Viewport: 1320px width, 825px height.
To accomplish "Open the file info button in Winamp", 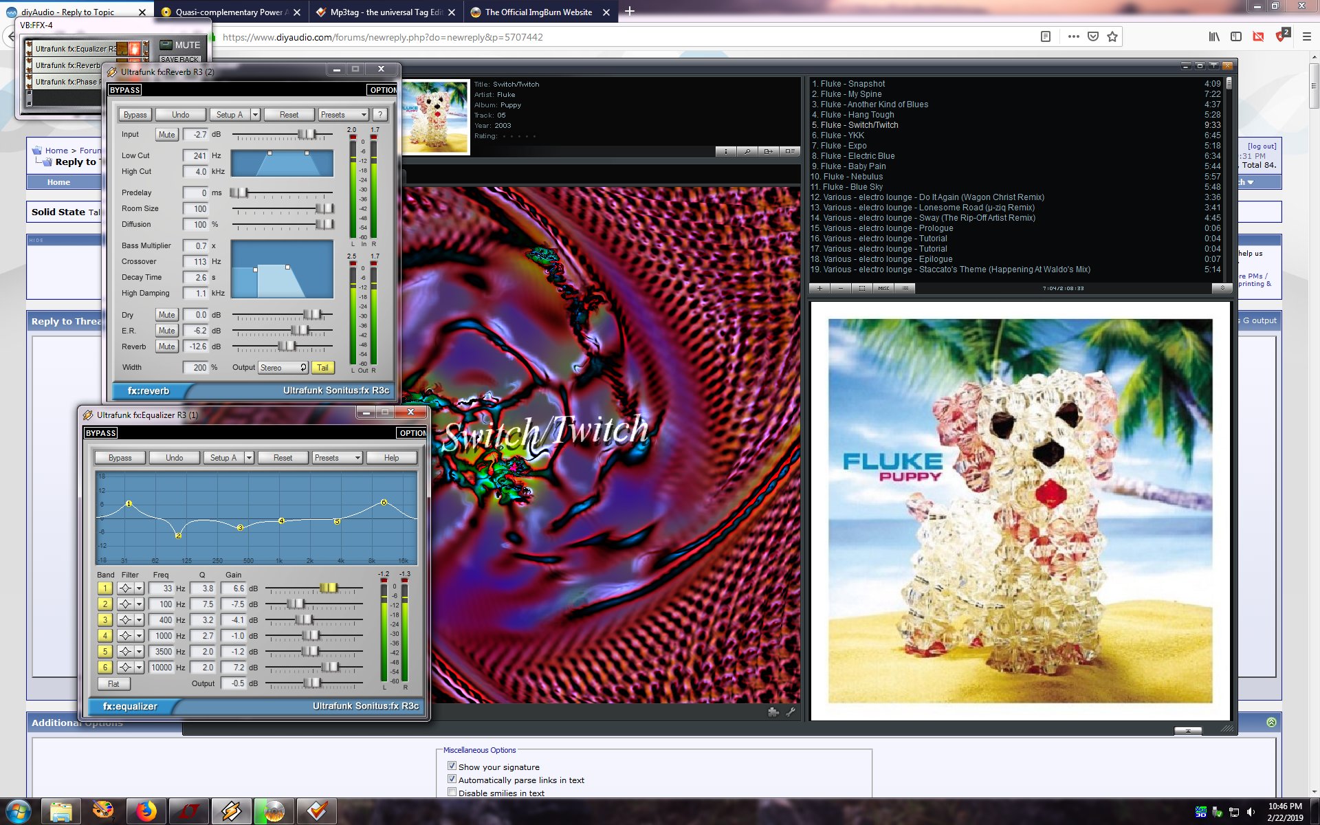I will coord(725,151).
